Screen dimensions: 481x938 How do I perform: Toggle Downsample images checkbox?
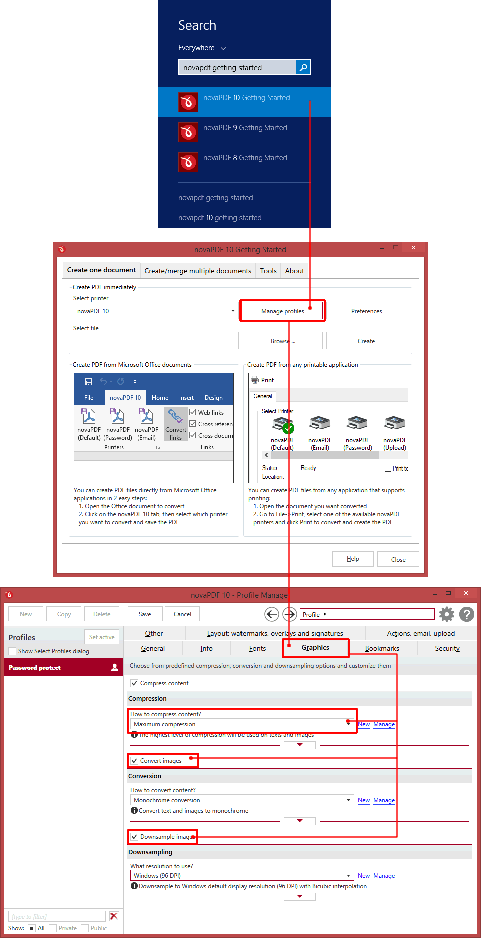[x=134, y=837]
